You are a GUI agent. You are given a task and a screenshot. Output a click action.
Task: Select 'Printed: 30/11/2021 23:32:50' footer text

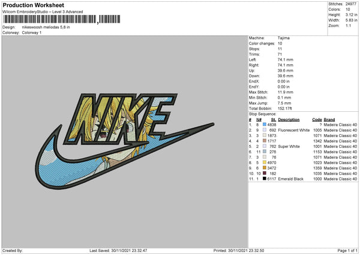tap(239, 250)
